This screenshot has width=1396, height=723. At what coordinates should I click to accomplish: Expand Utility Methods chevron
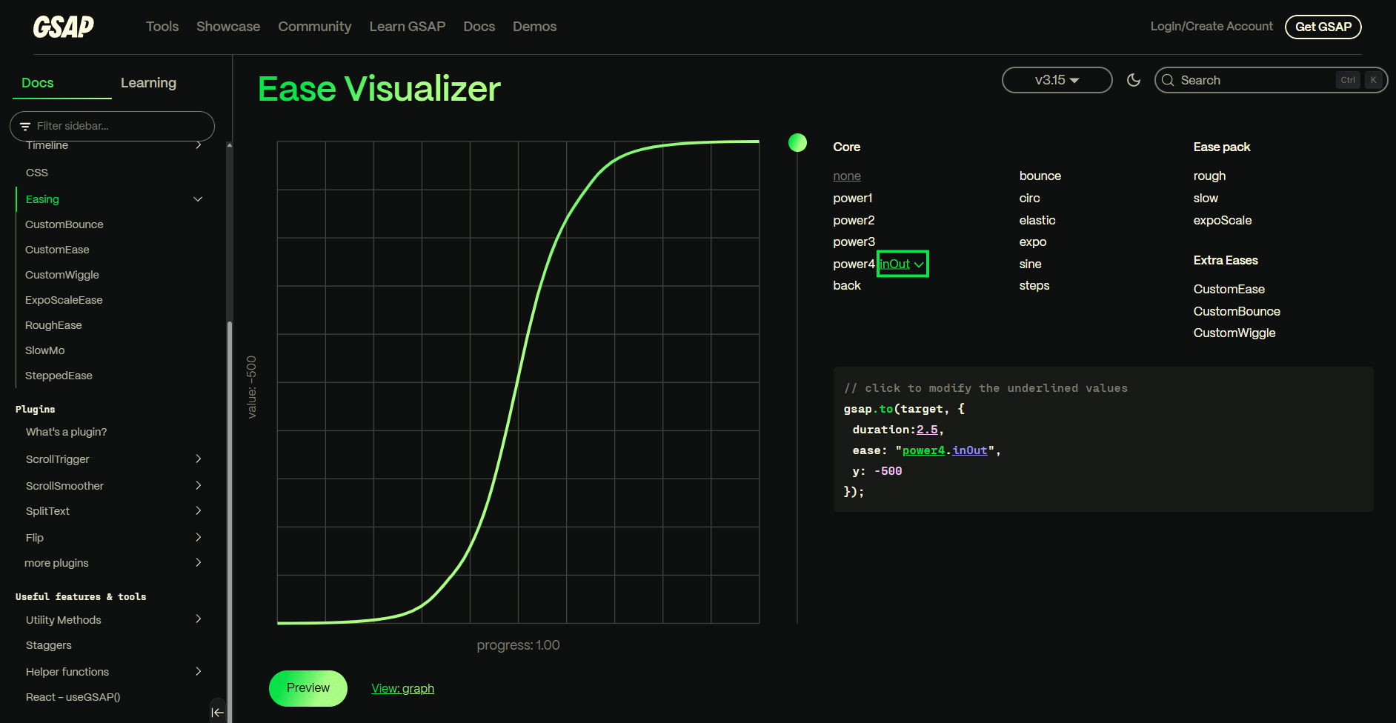click(198, 619)
